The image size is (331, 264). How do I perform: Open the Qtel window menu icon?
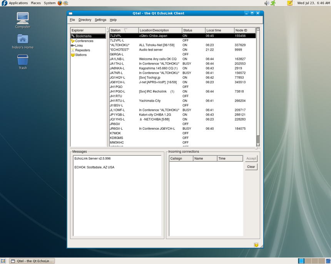point(70,13)
